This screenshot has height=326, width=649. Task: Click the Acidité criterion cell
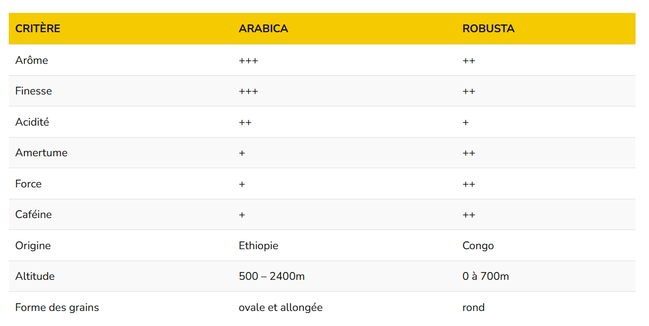click(32, 122)
